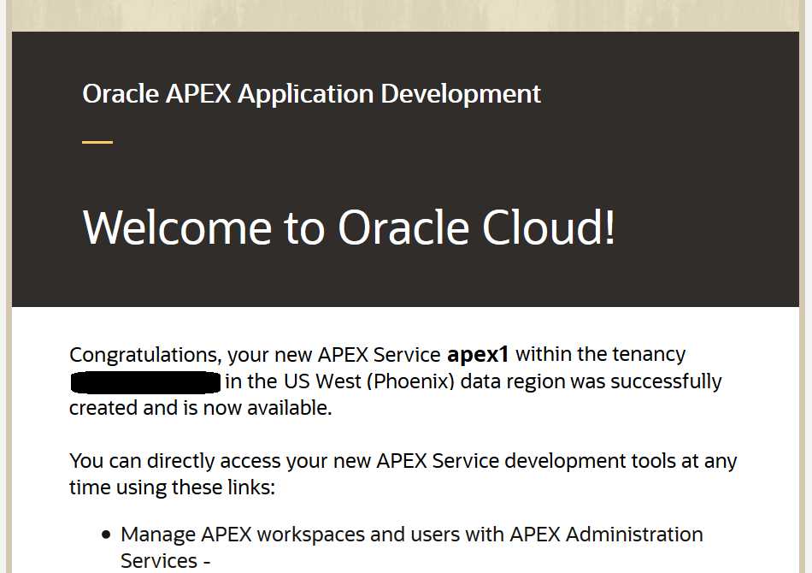The width and height of the screenshot is (812, 573).
Task: Click the bullet point before "Manage APEX workspaces"
Action: point(106,535)
